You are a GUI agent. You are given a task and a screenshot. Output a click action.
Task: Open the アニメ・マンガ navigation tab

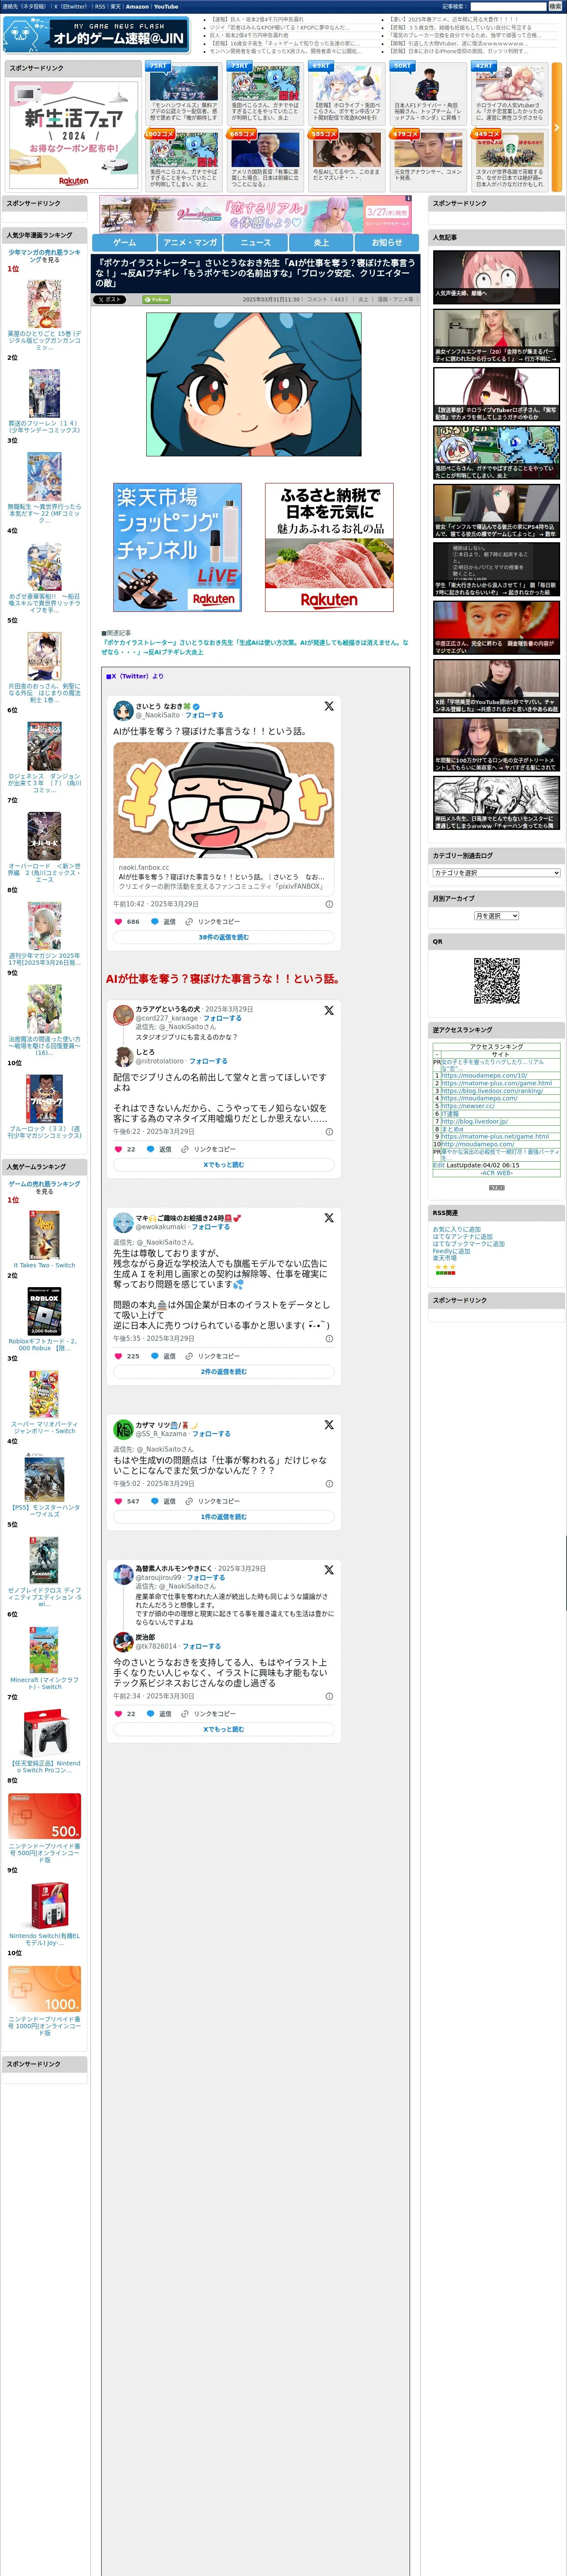tap(190, 242)
